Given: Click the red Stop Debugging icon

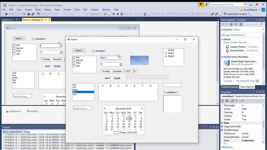Looking at the screenshot, I should (x=118, y=14).
